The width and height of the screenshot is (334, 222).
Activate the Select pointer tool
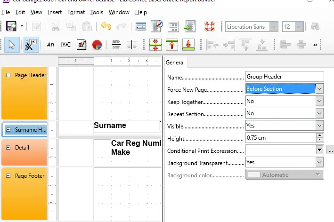(x=12, y=45)
